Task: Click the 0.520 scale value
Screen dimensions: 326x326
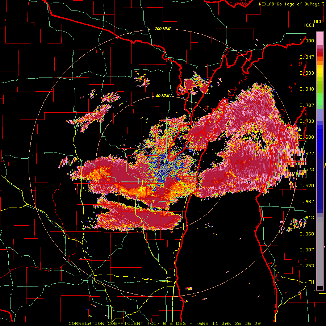Action: point(307,185)
